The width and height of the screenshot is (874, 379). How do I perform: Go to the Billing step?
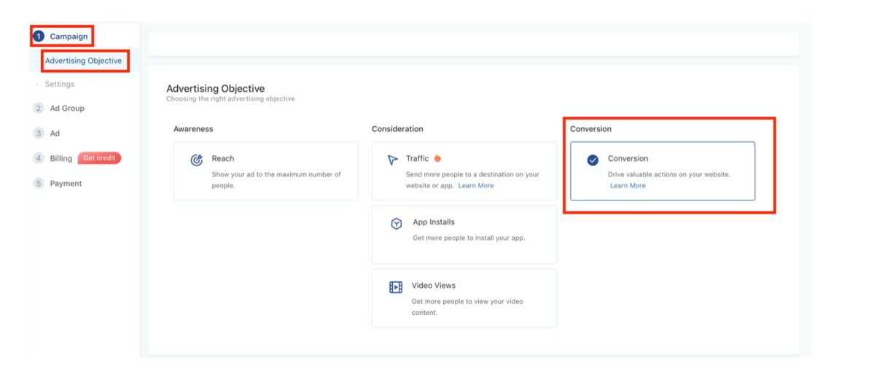(x=61, y=159)
